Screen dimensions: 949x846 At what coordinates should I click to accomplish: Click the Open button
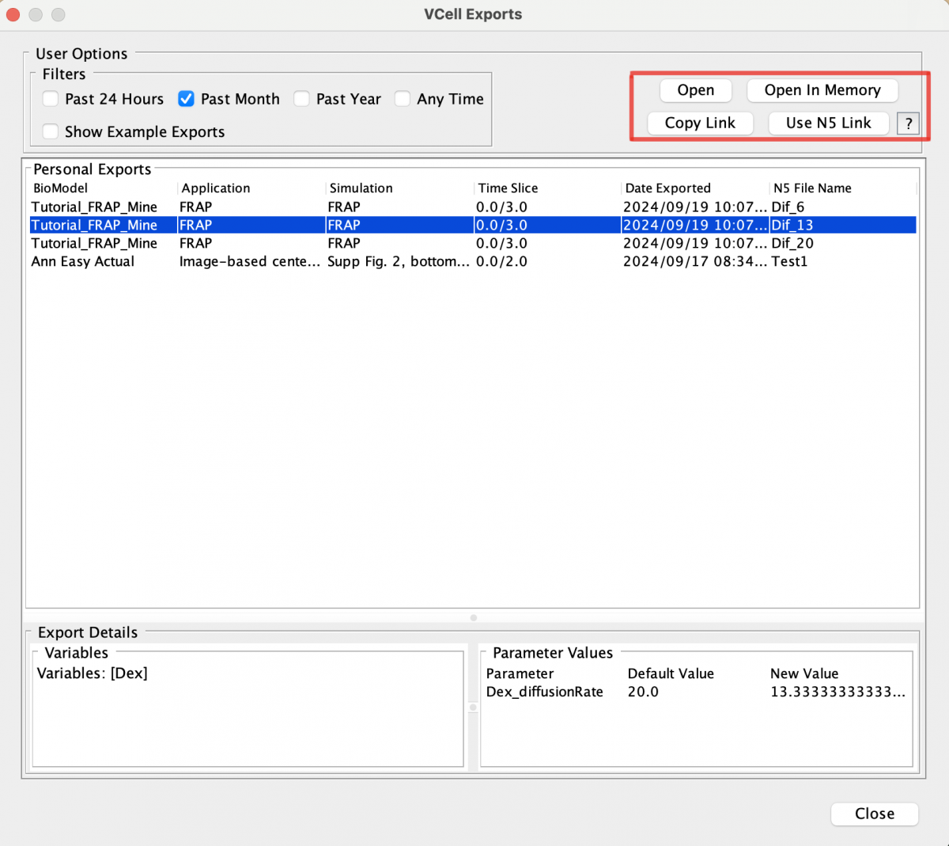[695, 90]
